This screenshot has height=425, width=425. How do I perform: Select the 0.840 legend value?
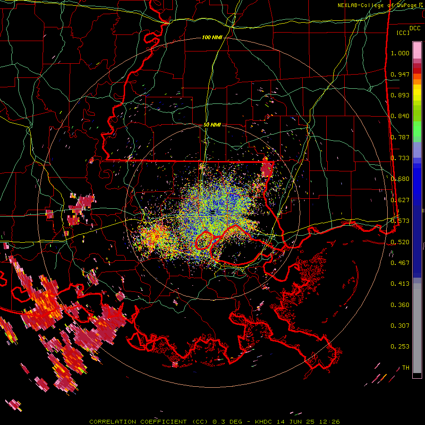(400, 116)
